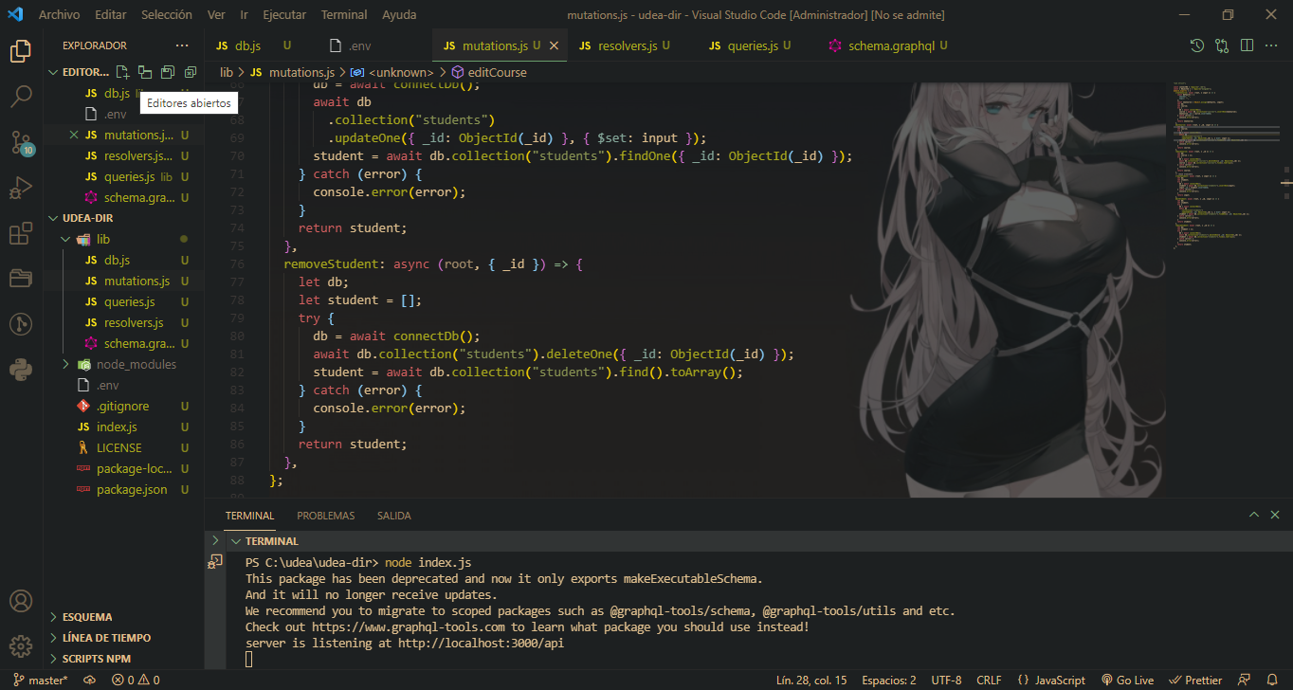The width and height of the screenshot is (1293, 690).
Task: Open the Ayuda menu
Action: point(399,15)
